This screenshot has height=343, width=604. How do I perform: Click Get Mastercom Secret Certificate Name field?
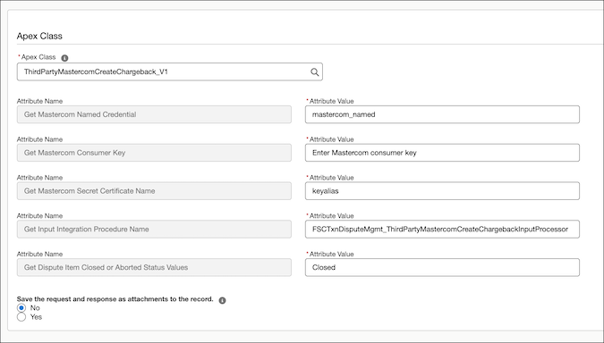click(154, 191)
